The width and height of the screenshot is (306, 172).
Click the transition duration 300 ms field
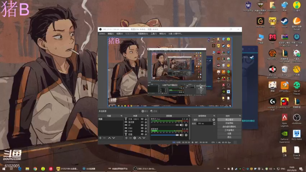[x=205, y=123]
